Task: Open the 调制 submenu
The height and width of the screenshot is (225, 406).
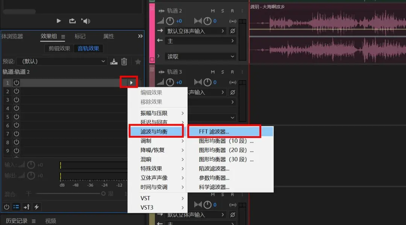Action: [158, 141]
